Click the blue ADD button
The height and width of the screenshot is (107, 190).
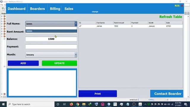coord(23,63)
